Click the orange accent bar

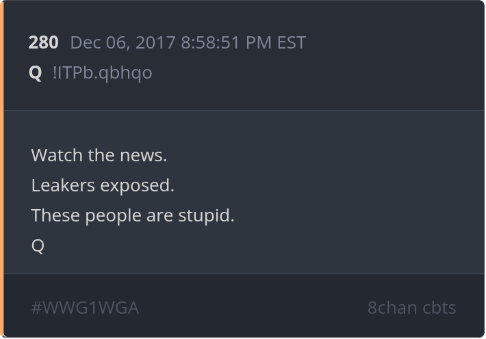click(1, 169)
